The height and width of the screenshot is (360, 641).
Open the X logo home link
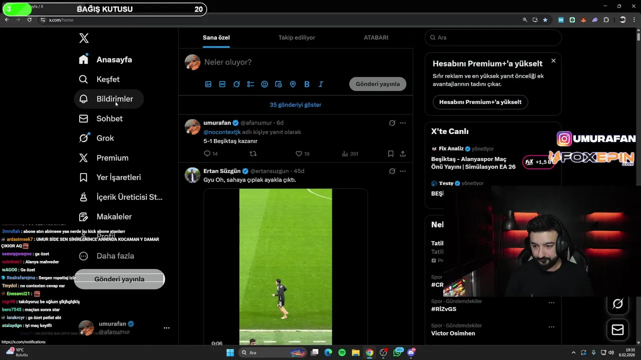coord(84,38)
